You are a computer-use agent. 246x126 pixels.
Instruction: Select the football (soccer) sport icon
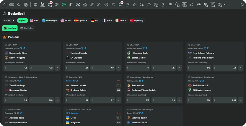click(35, 5)
